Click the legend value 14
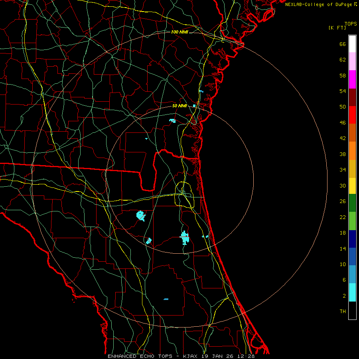 (343, 249)
